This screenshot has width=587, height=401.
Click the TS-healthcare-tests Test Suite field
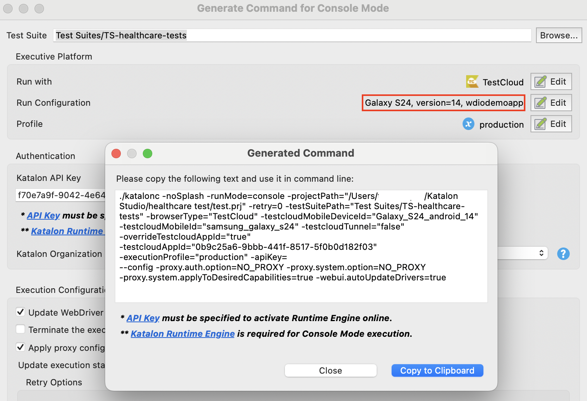tap(293, 35)
